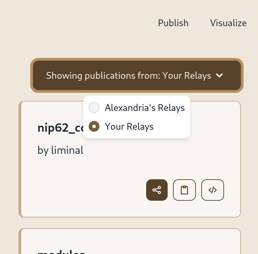Go to the Visualize page
258x254 pixels.
tap(228, 23)
